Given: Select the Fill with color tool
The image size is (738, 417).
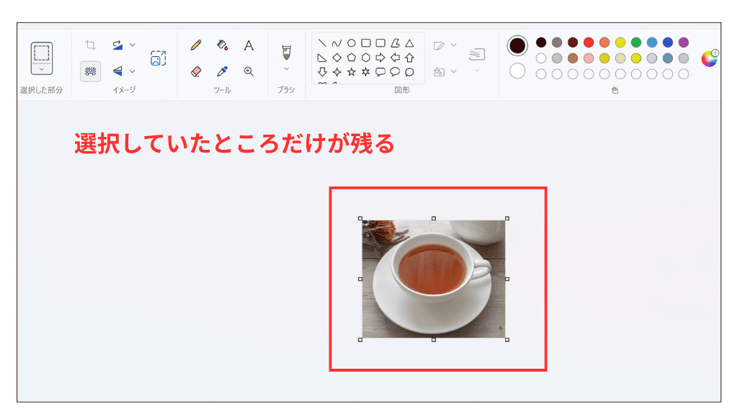Looking at the screenshot, I should point(221,46).
